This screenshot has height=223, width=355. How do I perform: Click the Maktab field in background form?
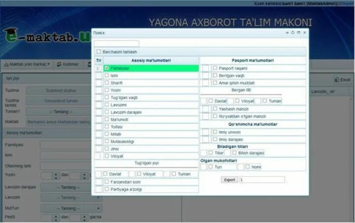(59, 122)
